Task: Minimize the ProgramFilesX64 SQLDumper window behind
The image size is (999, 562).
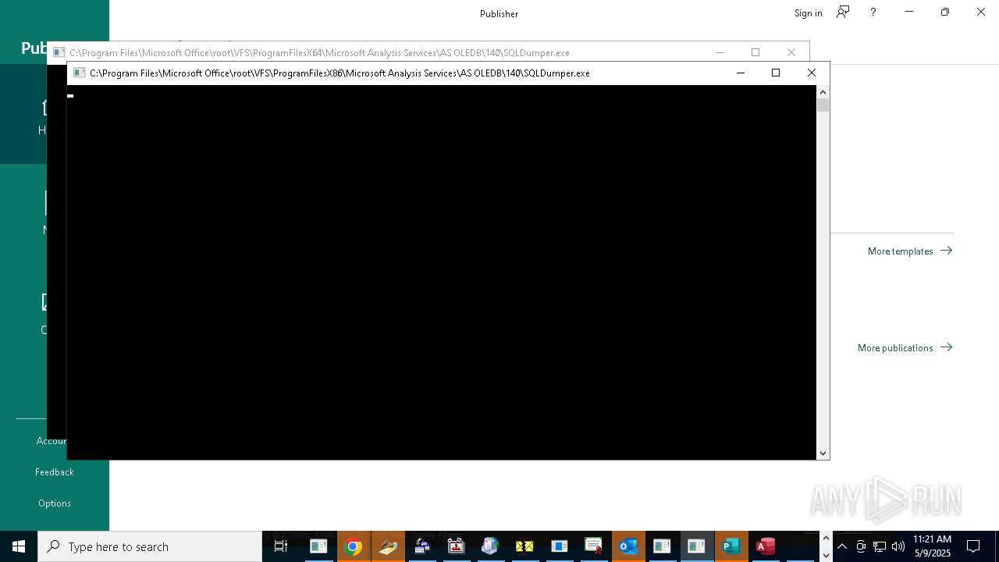Action: click(x=720, y=52)
